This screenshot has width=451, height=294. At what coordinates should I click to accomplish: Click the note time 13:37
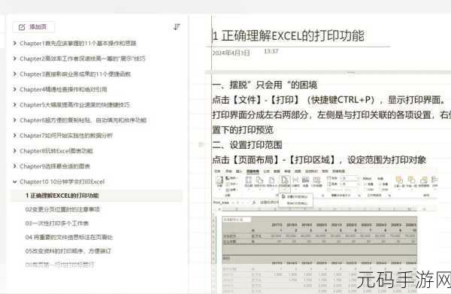[x=271, y=51]
